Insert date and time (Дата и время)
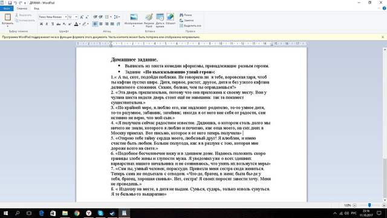This screenshot has width=387, height=218. click(160, 20)
